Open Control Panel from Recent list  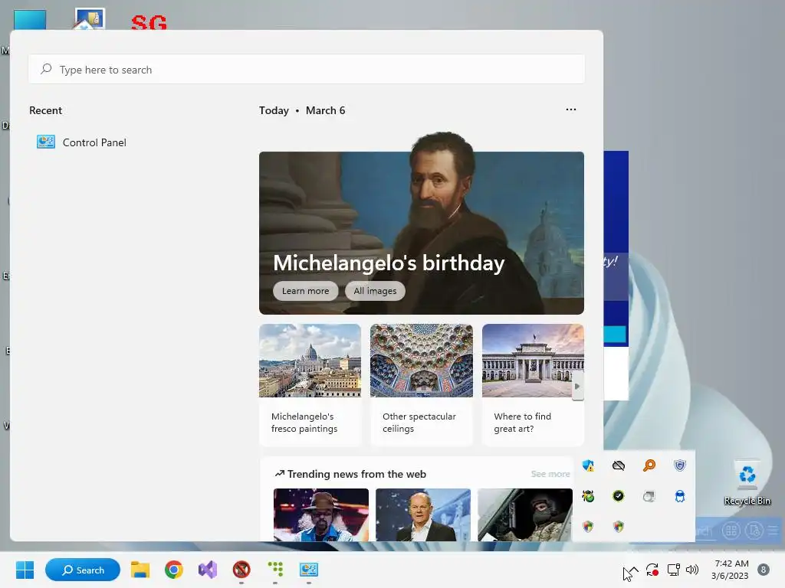81,142
